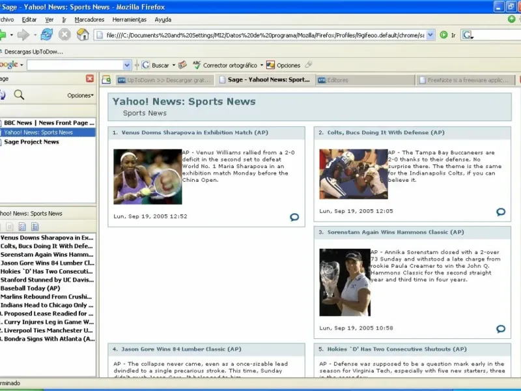Open the Google toolbar search box dropdown
The image size is (521, 391).
[x=126, y=65]
